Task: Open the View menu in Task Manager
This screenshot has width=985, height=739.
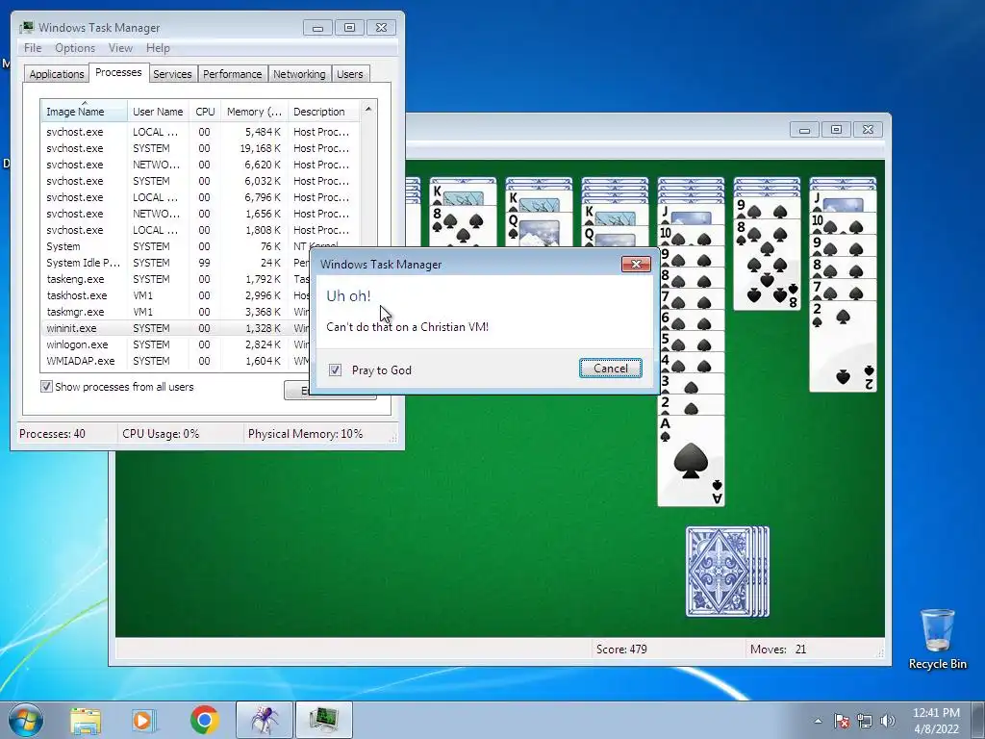Action: click(120, 48)
